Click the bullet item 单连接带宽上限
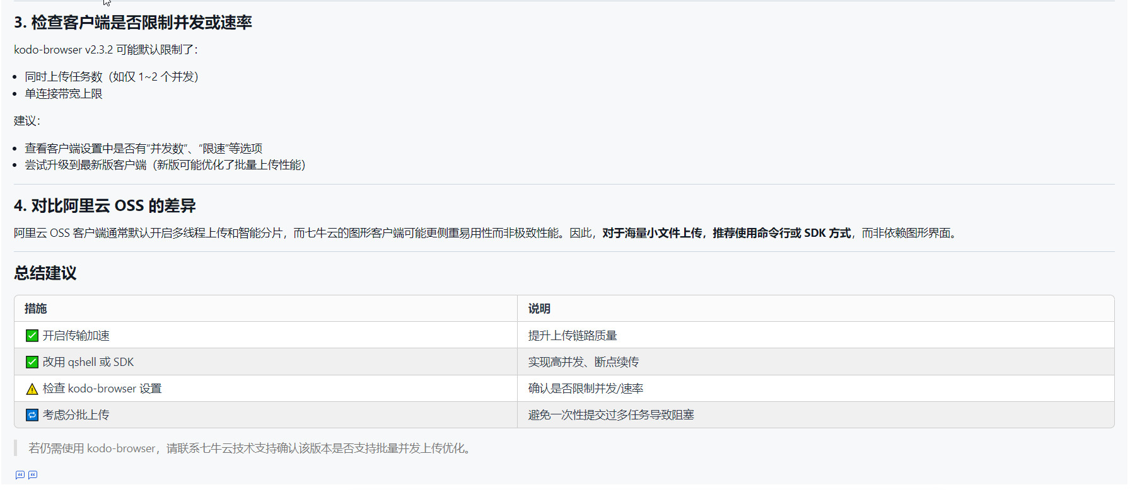The image size is (1130, 490). pyautogui.click(x=64, y=94)
